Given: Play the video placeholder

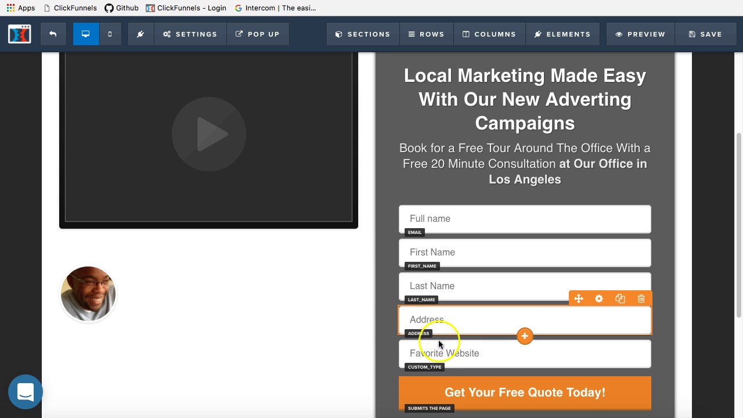Looking at the screenshot, I should [209, 134].
